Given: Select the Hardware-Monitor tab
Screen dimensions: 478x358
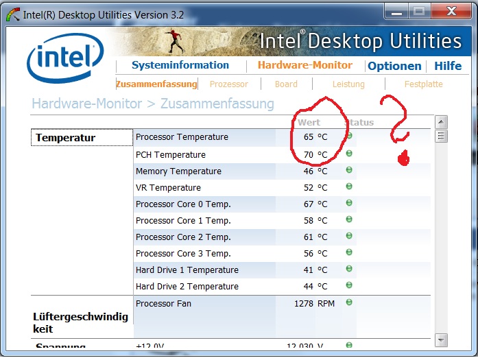Looking at the screenshot, I should (x=305, y=65).
